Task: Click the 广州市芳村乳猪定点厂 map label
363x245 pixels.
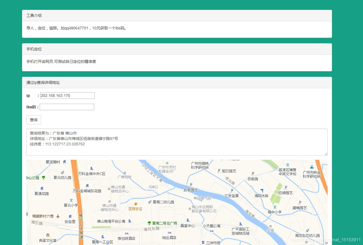Action: click(x=167, y=169)
